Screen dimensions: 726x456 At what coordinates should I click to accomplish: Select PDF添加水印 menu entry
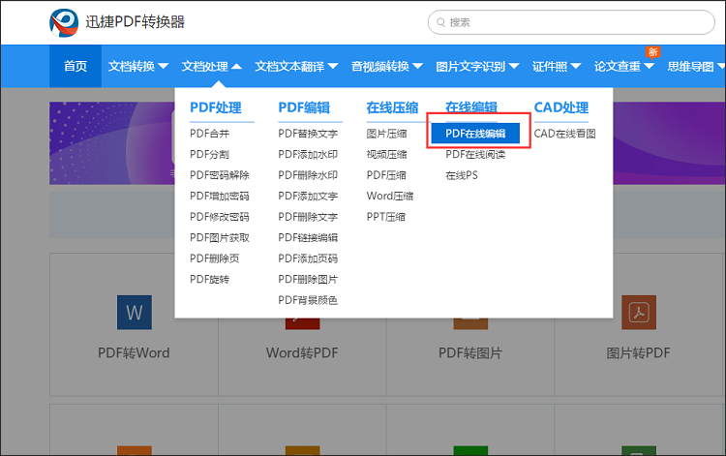click(x=308, y=155)
